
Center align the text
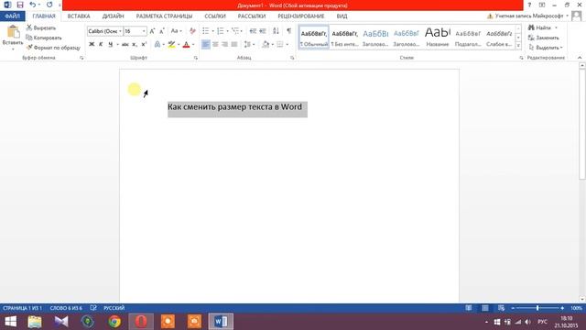[215, 44]
